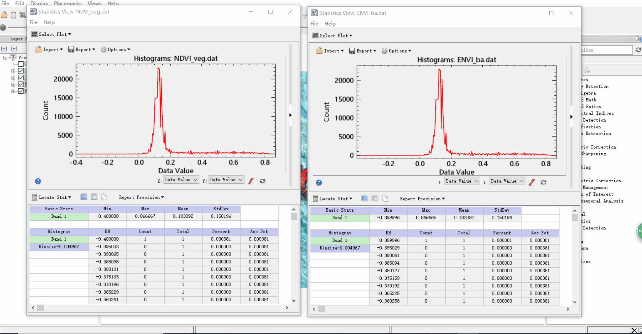Click the Options gear icon in ENVI_ba.dat window
642x334 pixels.
(x=385, y=51)
